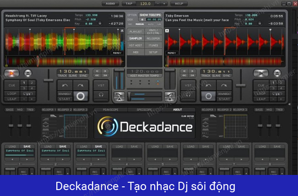
Task: Open the SETUP panel
Action: (x=153, y=52)
